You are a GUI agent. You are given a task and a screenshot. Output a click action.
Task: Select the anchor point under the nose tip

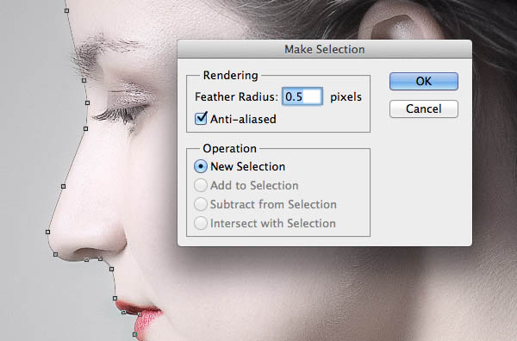pyautogui.click(x=55, y=254)
